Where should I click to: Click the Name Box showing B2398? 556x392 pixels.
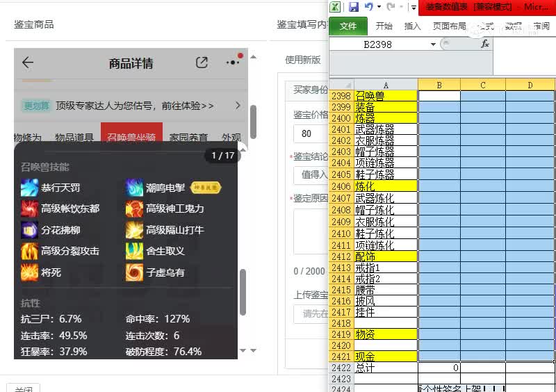pyautogui.click(x=378, y=44)
